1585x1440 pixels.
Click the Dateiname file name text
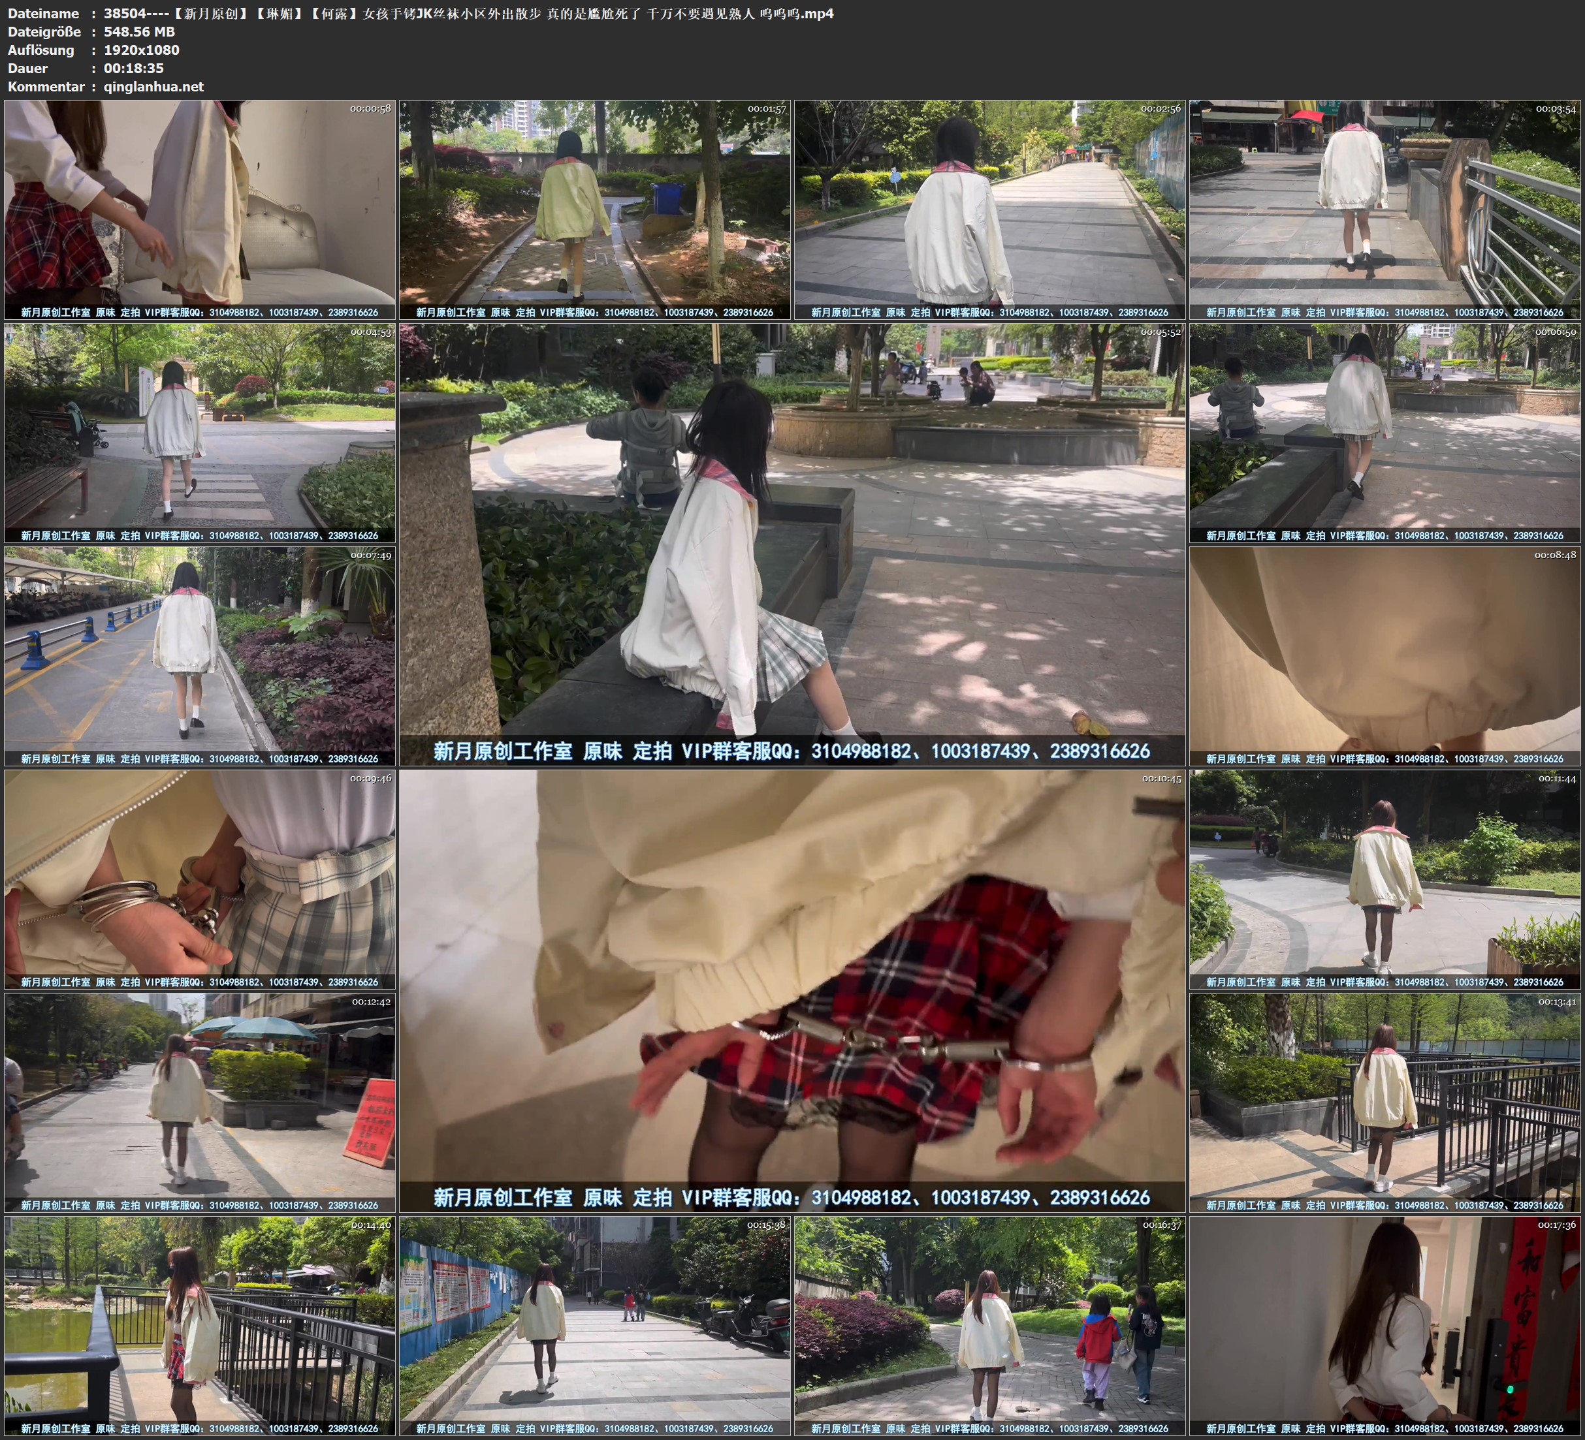pos(469,13)
